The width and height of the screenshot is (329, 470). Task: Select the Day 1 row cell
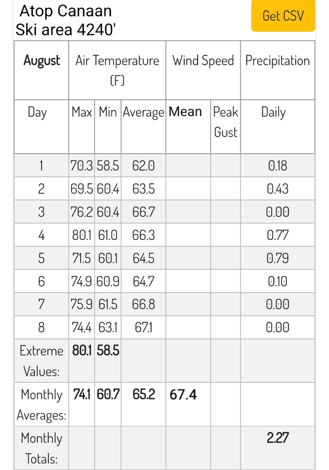pos(41,166)
